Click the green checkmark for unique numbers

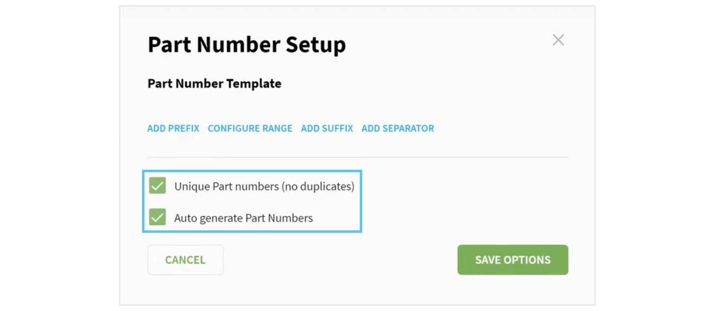157,186
